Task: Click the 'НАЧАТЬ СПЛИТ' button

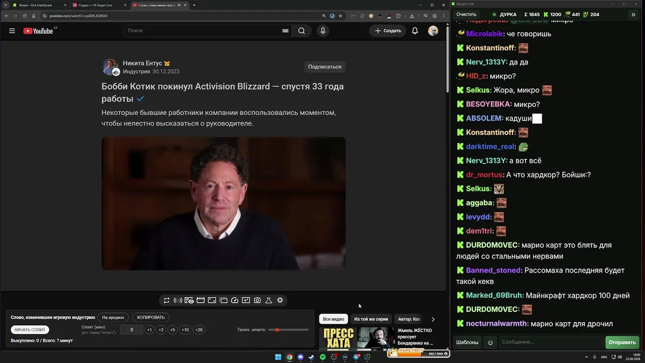Action: click(30, 330)
